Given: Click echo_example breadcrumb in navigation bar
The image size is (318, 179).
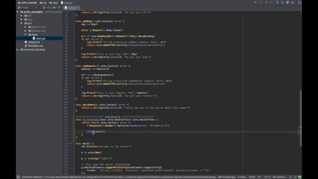Looking at the screenshot, I should point(27,2).
